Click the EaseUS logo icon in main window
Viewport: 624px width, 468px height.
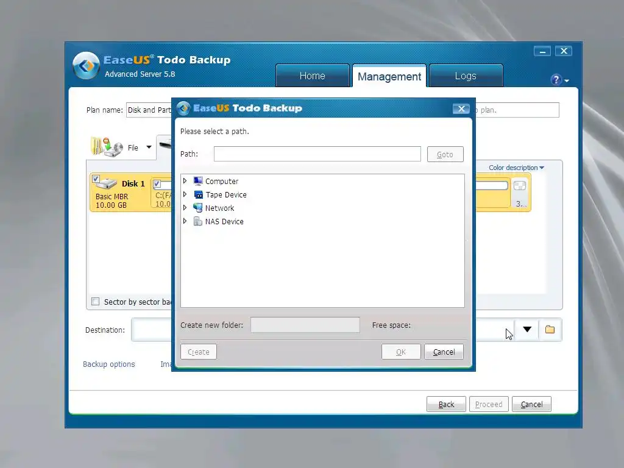point(86,65)
